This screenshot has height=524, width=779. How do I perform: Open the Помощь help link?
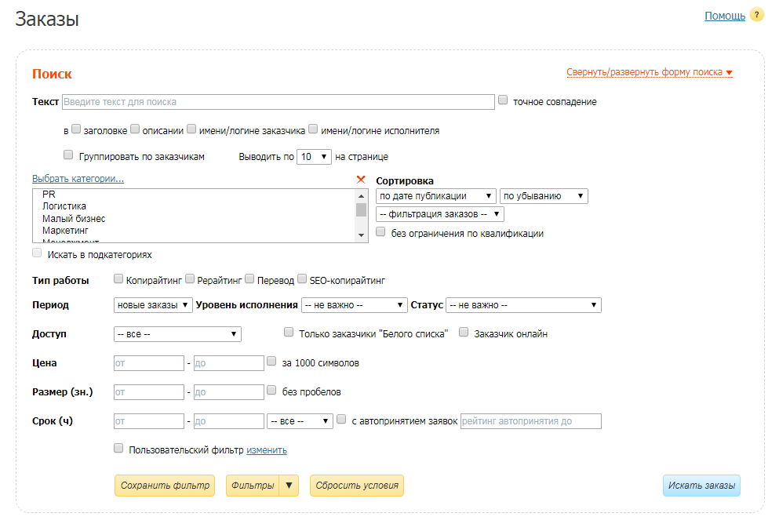click(725, 16)
